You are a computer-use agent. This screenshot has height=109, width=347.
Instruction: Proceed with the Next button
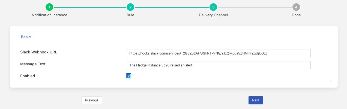click(256, 100)
